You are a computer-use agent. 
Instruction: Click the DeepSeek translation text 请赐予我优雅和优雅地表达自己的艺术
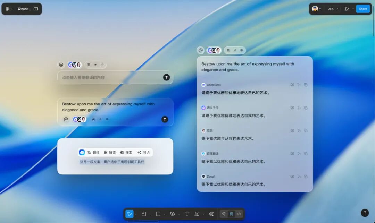point(236,93)
